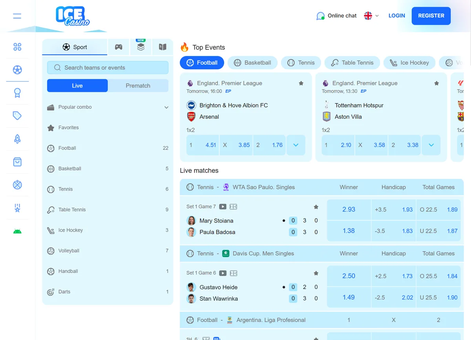Select the Table Tennis top events filter
The height and width of the screenshot is (340, 471).
[352, 62]
